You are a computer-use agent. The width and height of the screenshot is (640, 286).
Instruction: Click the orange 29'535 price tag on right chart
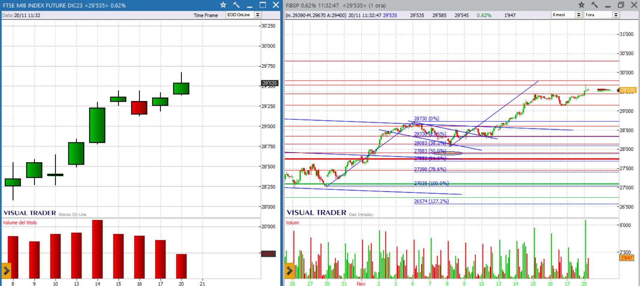627,90
